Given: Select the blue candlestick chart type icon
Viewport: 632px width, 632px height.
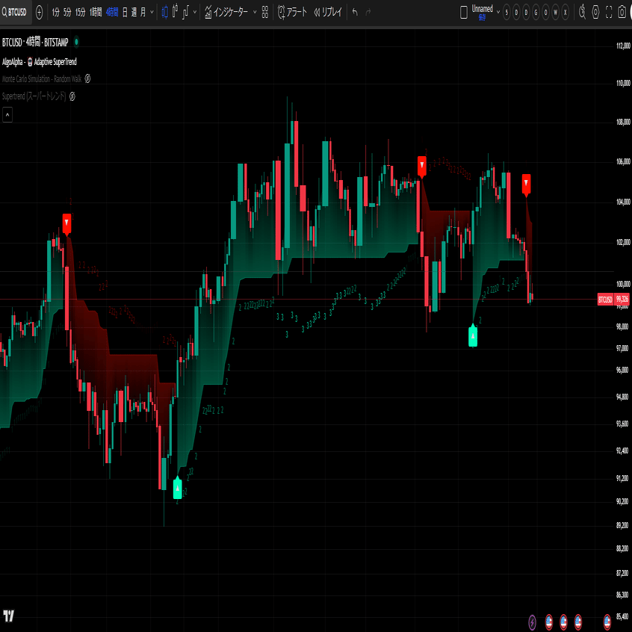Looking at the screenshot, I should coord(165,13).
